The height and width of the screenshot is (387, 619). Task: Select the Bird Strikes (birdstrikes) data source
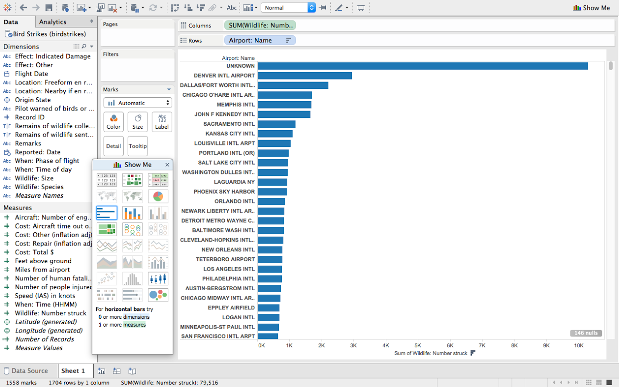pyautogui.click(x=45, y=34)
